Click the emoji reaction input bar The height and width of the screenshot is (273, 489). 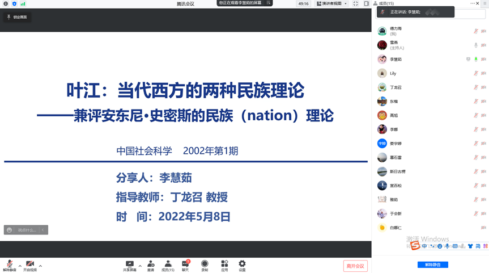pos(26,230)
